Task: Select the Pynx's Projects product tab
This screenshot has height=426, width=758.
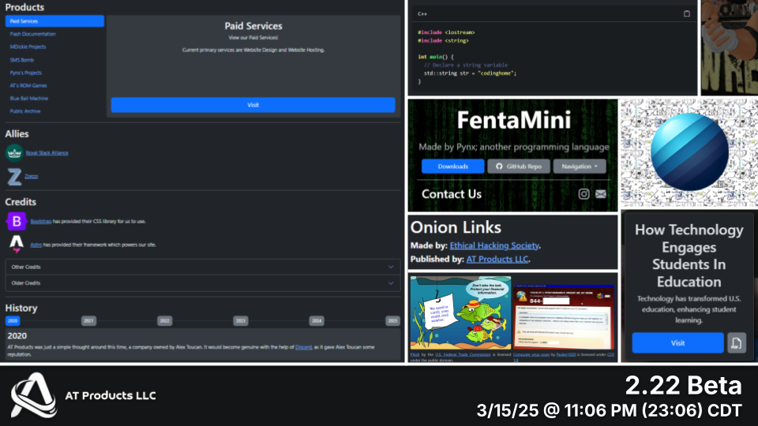Action: pos(26,73)
